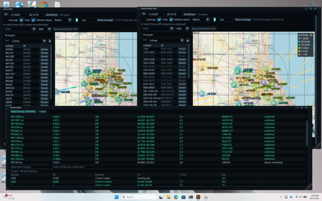322x201 pixels.
Task: Toggle ascending sort arrow in ADS-B target list
Action: [x=50, y=41]
